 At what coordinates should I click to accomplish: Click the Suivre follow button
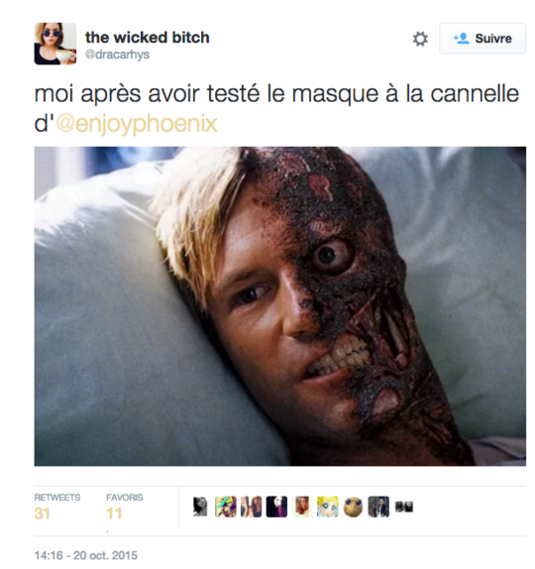482,39
